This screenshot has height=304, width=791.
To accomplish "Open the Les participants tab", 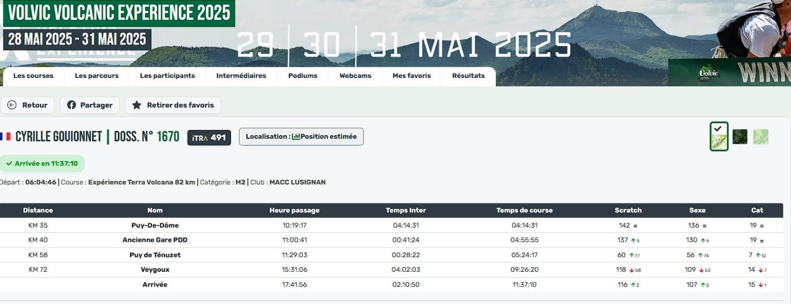I will click(x=167, y=76).
